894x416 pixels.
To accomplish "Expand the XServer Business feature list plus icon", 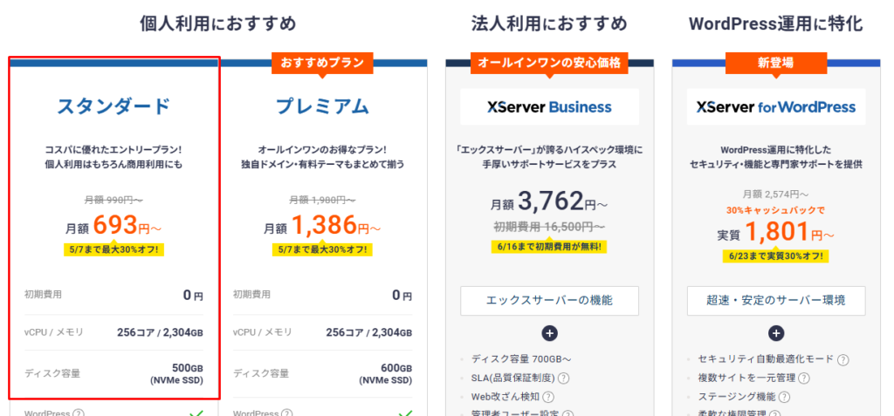I will click(549, 332).
